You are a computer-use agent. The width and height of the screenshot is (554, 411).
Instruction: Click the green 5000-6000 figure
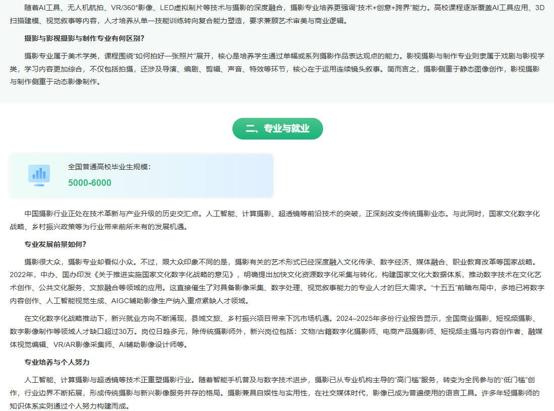pos(90,183)
